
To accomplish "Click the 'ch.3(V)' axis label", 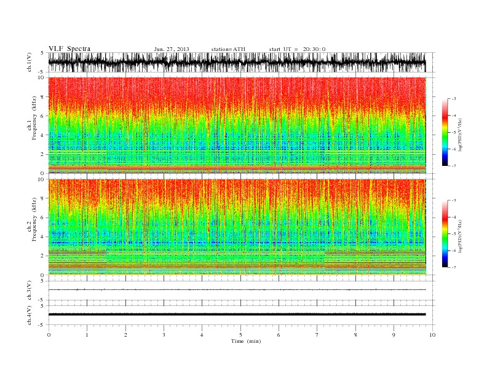I will [x=30, y=291].
